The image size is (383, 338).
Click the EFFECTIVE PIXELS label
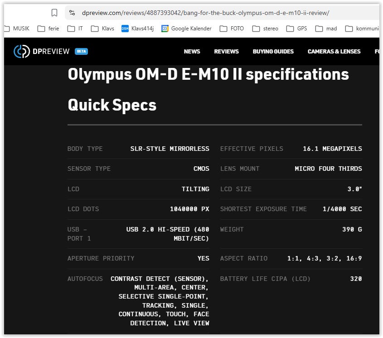click(x=252, y=149)
